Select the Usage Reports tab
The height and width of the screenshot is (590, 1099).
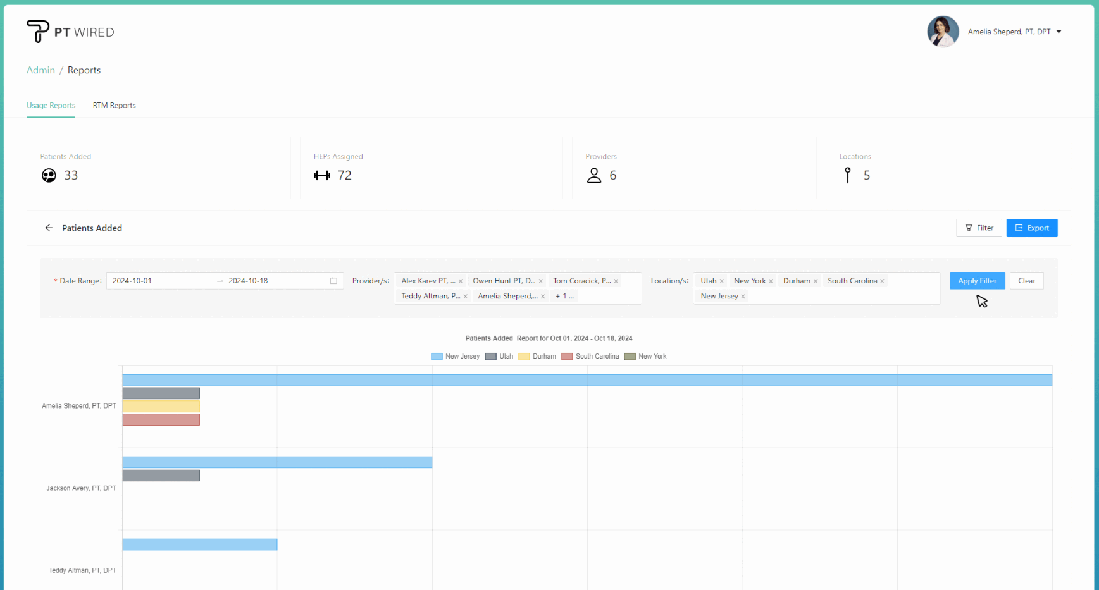[x=51, y=106]
